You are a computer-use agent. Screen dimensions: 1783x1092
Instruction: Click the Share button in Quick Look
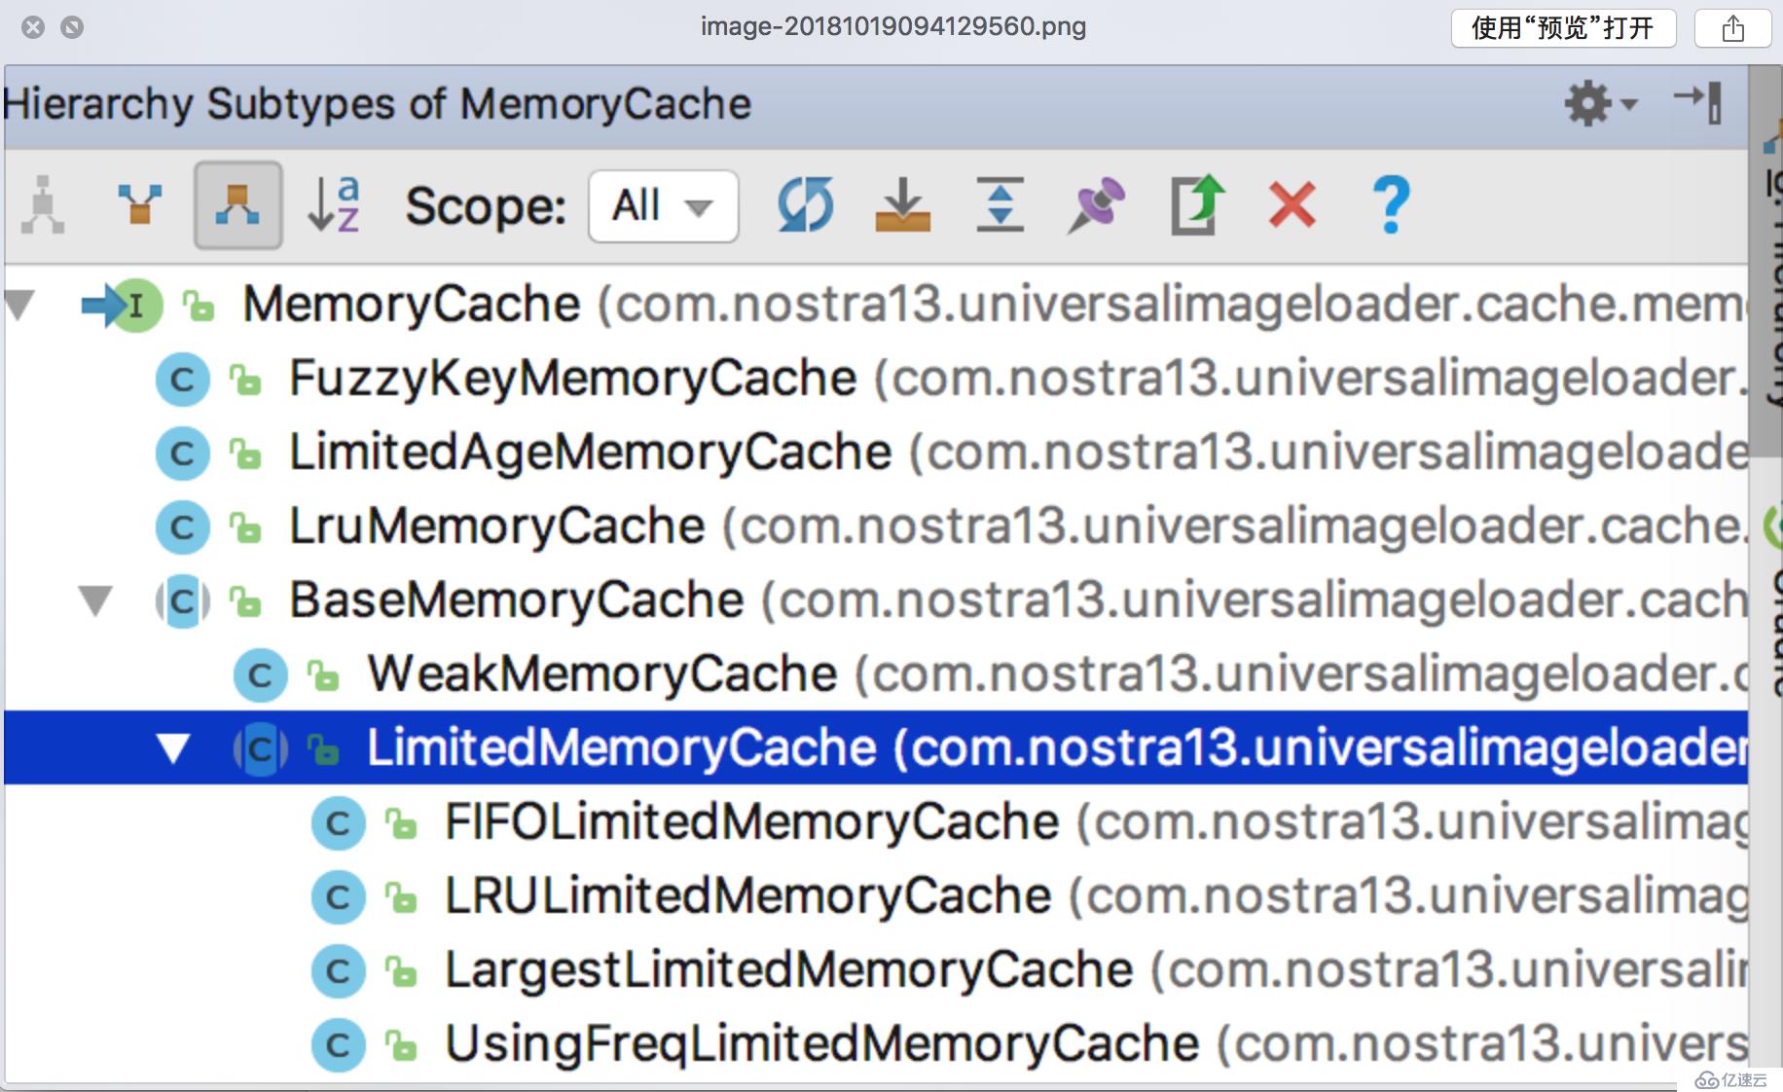point(1732,27)
